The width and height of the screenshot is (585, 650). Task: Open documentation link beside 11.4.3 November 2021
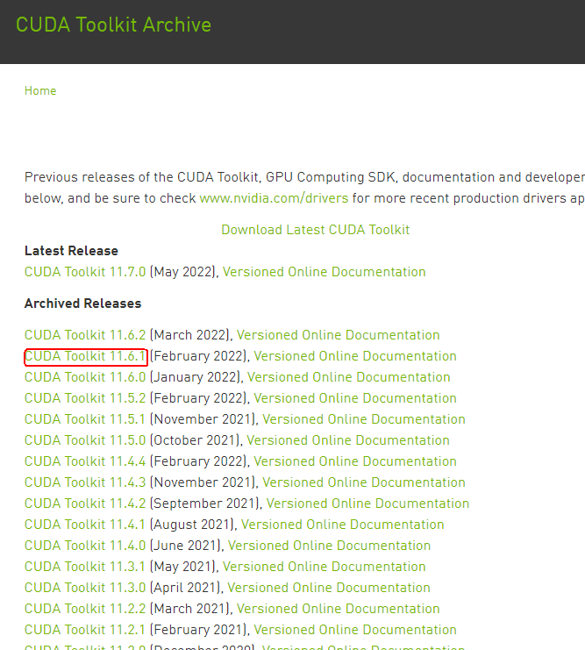click(x=364, y=482)
